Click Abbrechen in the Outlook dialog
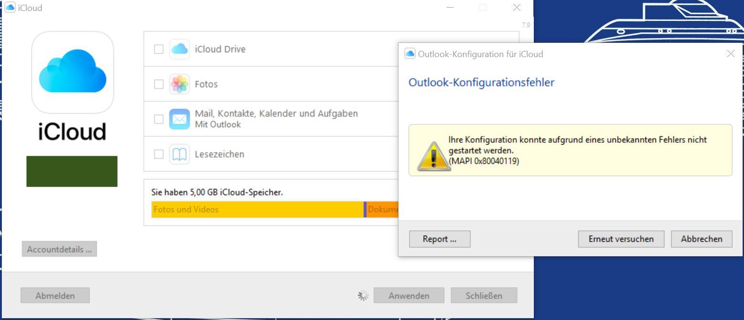The image size is (744, 320). (x=702, y=239)
